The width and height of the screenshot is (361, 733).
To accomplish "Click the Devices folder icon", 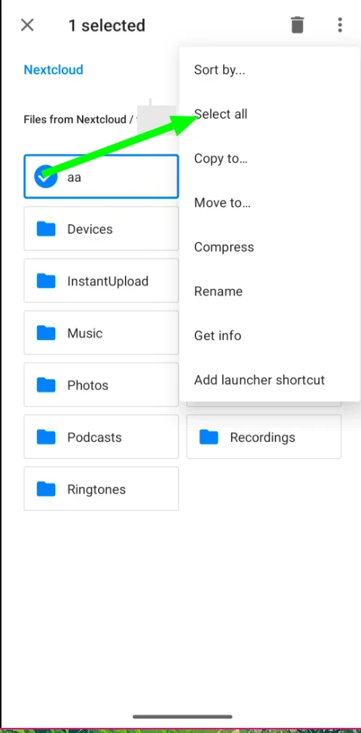I will pyautogui.click(x=46, y=229).
